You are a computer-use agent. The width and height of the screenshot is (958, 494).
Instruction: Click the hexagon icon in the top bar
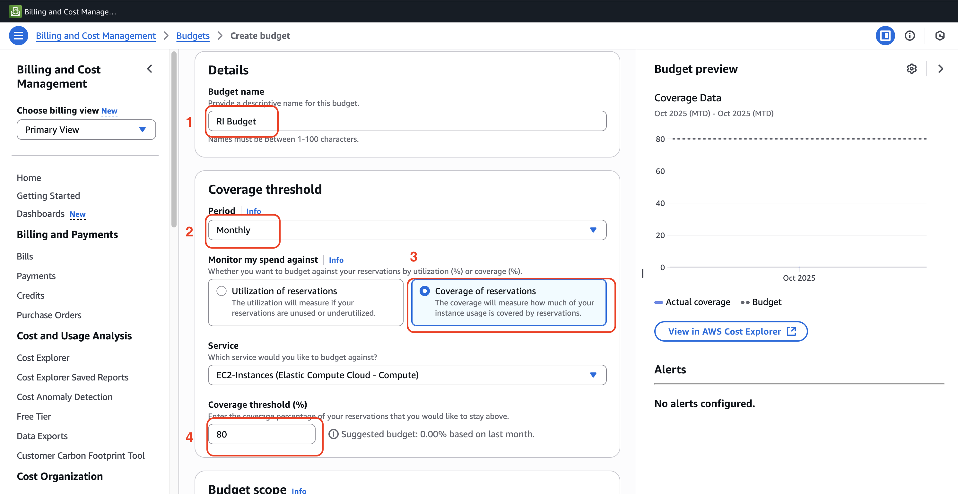point(940,36)
